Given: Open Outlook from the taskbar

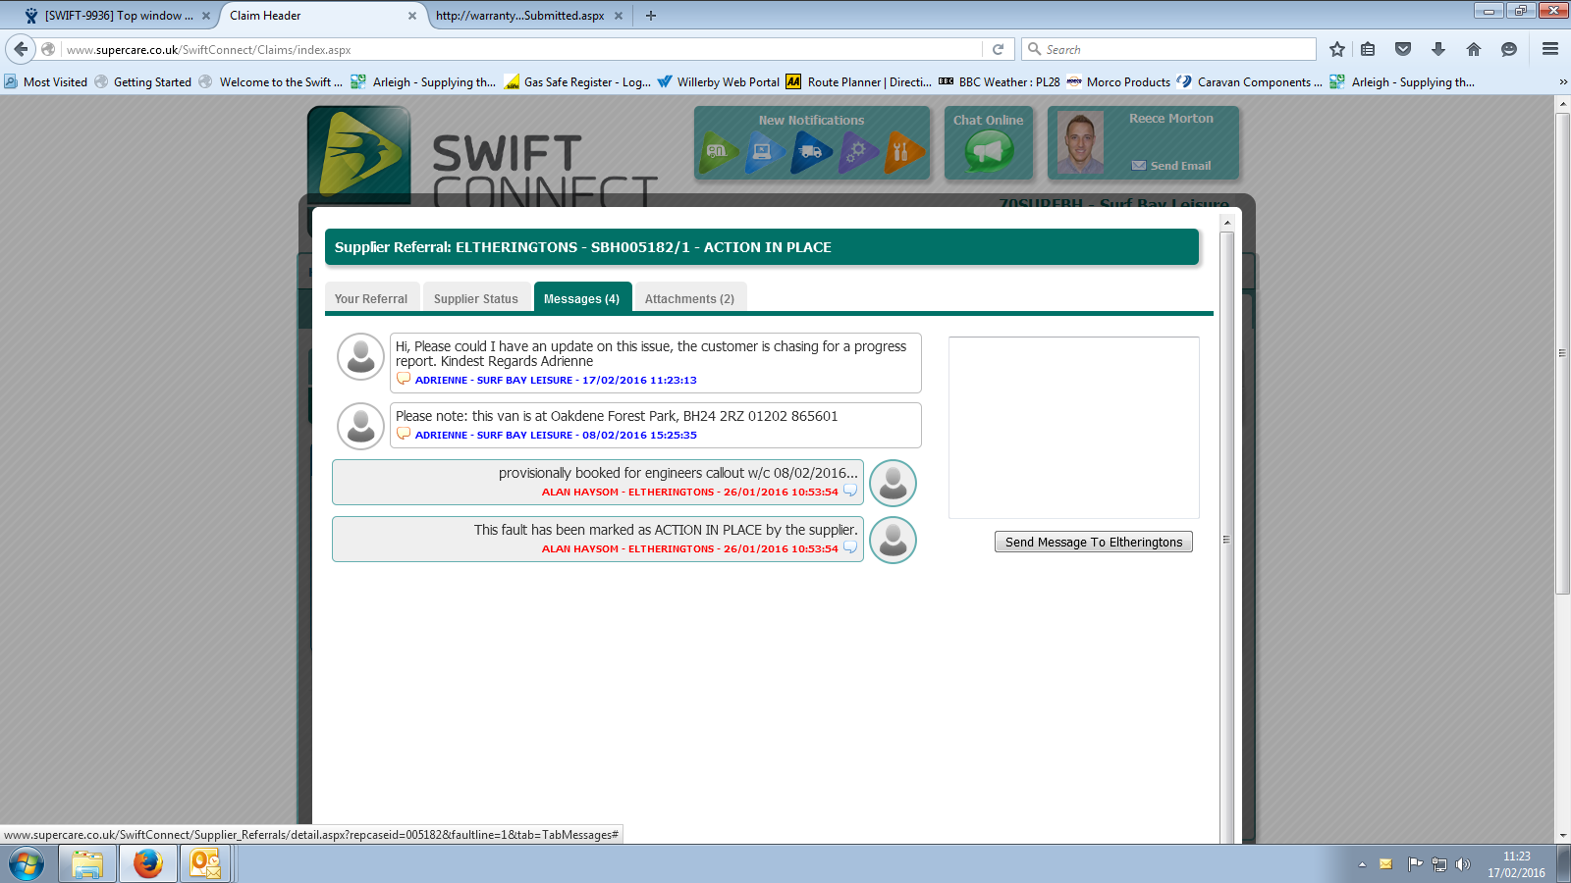Looking at the screenshot, I should tap(205, 864).
